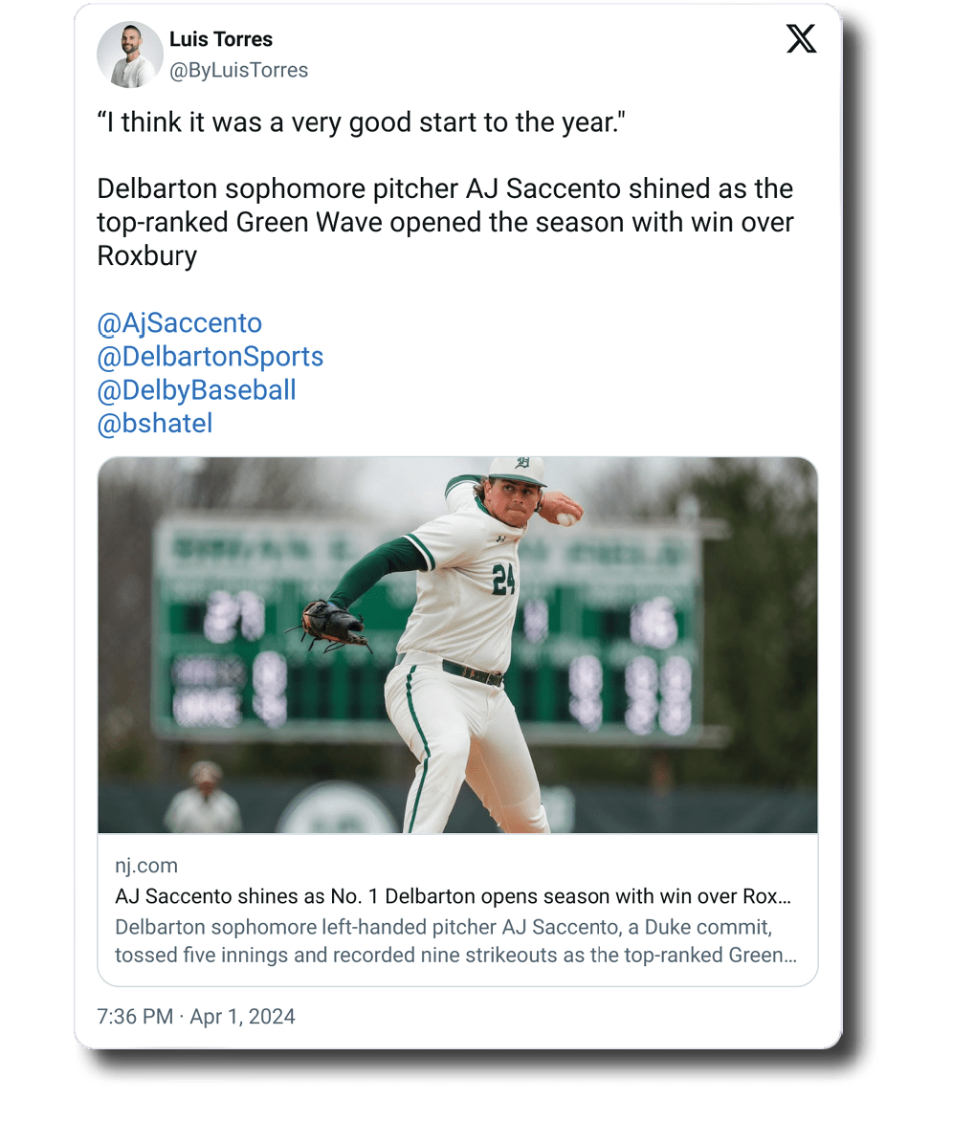Click the Luis Torres display name
This screenshot has width=953, height=1122.
[221, 39]
